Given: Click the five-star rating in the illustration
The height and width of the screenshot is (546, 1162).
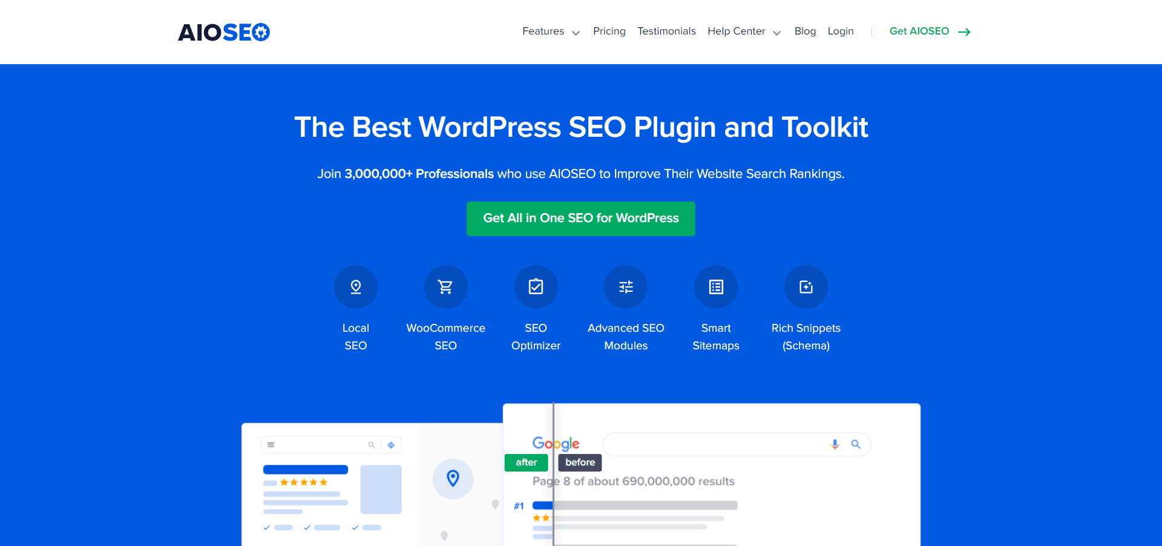Looking at the screenshot, I should click(304, 482).
